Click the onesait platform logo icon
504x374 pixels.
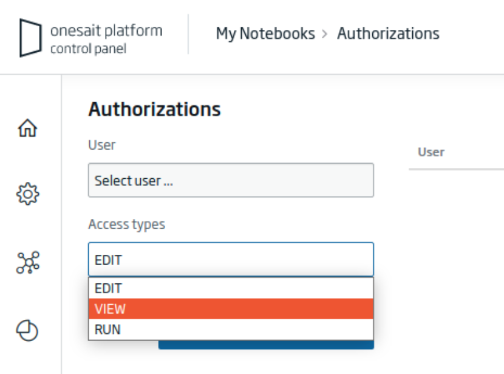click(x=30, y=38)
